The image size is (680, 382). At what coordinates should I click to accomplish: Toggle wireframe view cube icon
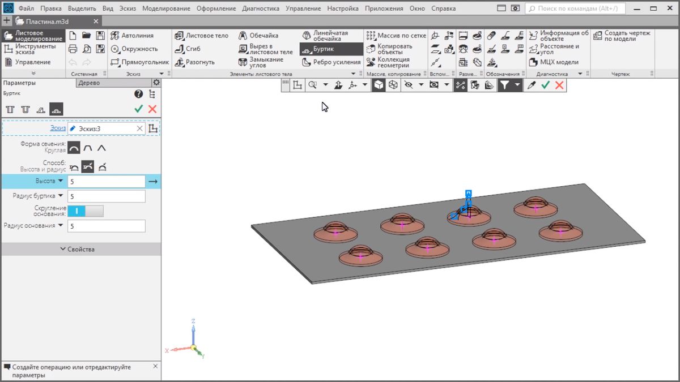coord(393,85)
